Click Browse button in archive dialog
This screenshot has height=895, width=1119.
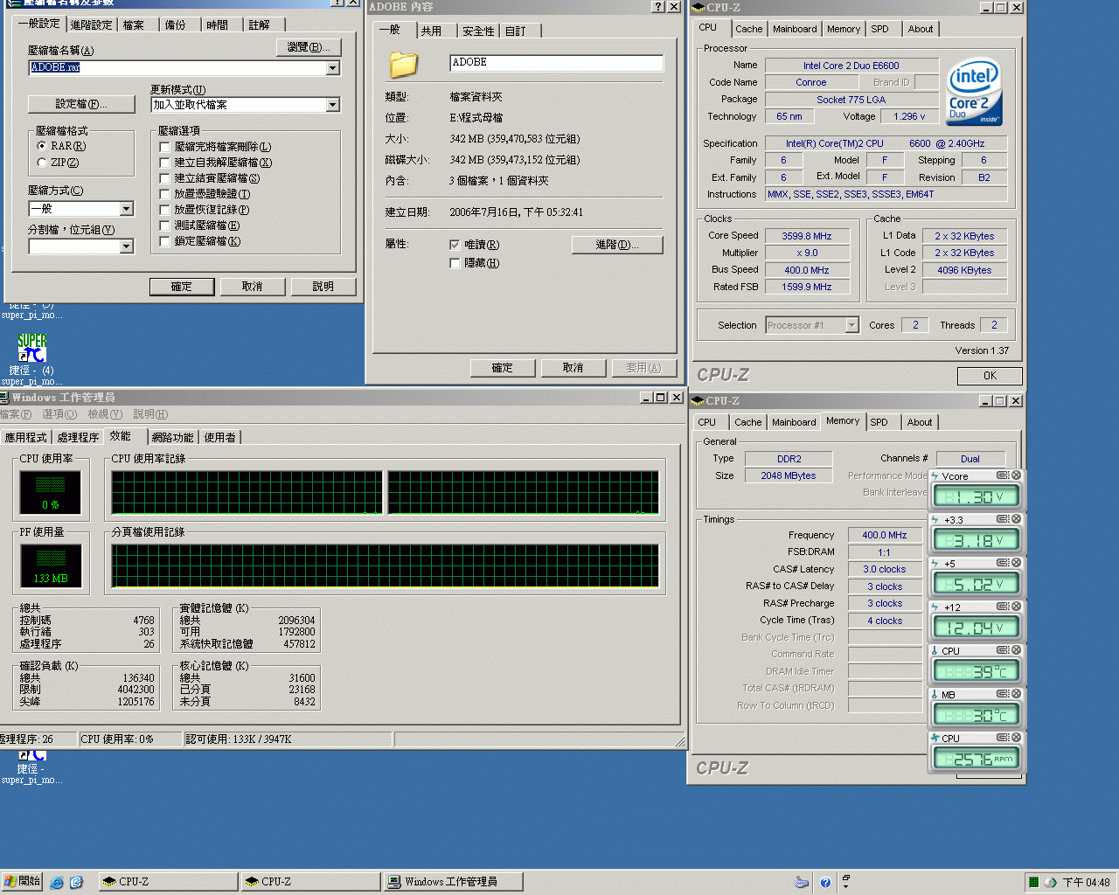click(x=309, y=47)
